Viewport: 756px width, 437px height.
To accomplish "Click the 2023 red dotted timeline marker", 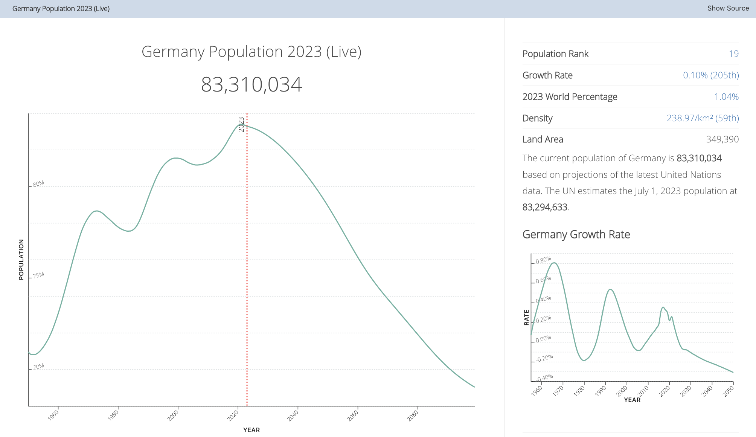I will click(247, 264).
